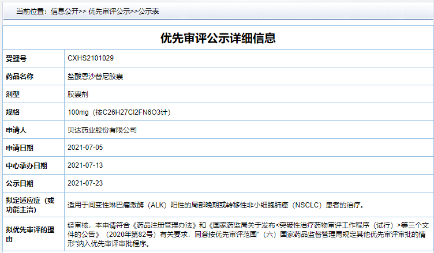Click the 信息公开 breadcrumb link

[x=65, y=12]
